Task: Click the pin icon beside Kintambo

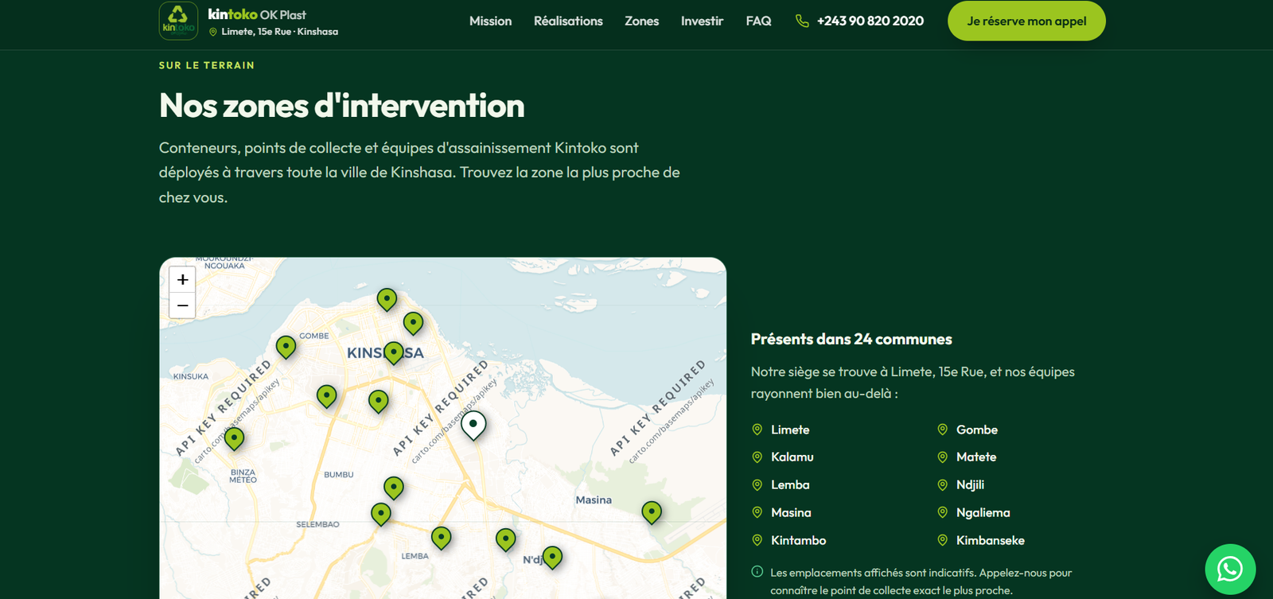Action: pos(757,540)
